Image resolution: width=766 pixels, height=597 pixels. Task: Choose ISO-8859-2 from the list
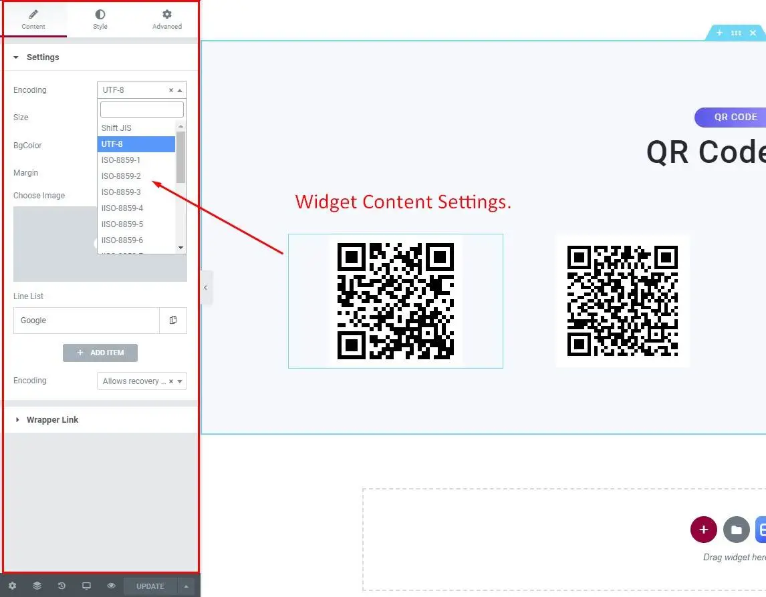[x=136, y=176]
